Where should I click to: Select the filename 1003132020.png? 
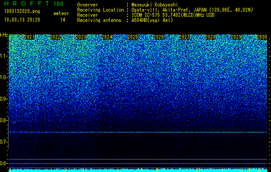click(x=22, y=11)
